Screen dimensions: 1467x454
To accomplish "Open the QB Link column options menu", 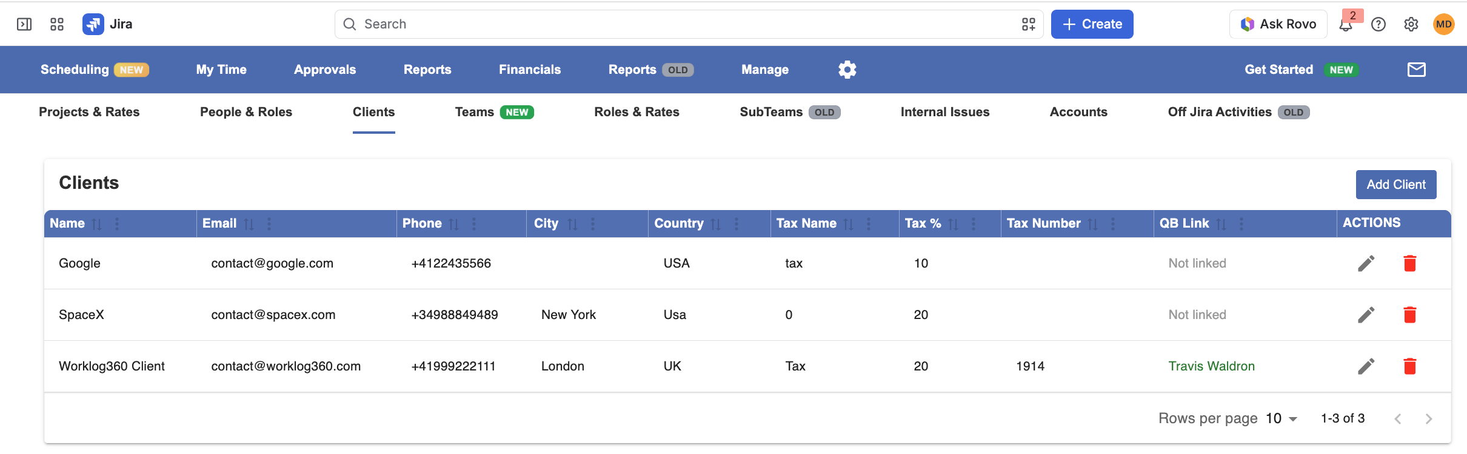I will pyautogui.click(x=1241, y=224).
